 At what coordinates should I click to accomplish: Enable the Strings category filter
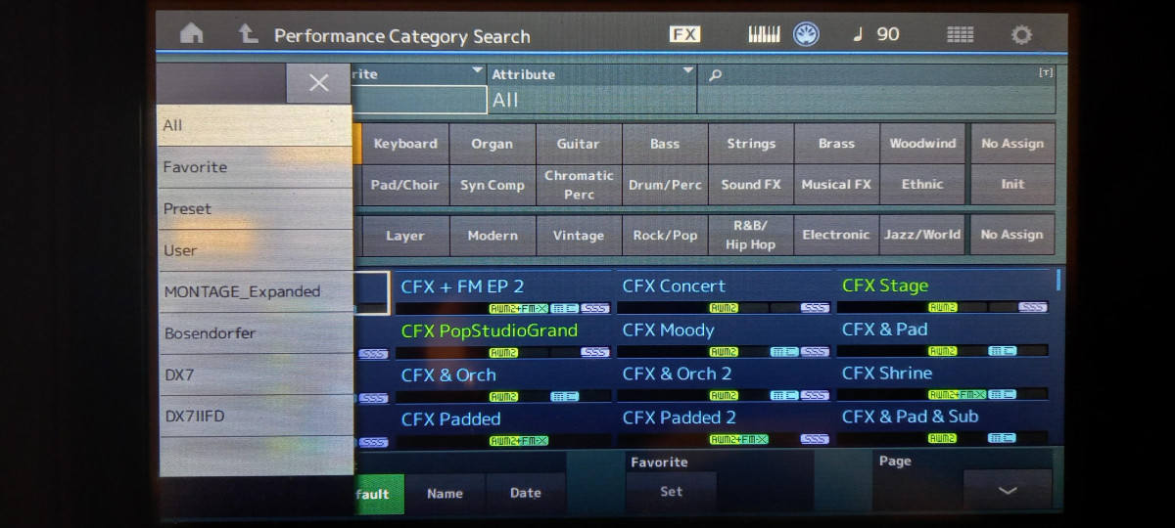coord(751,144)
